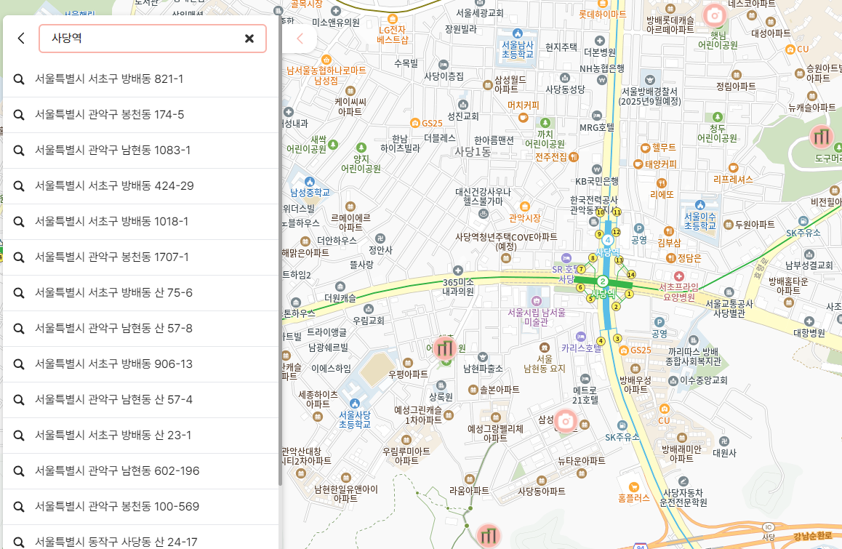
Task: Select result 서울특별시 서초구 방배동 산 75-6
Action: coord(141,293)
